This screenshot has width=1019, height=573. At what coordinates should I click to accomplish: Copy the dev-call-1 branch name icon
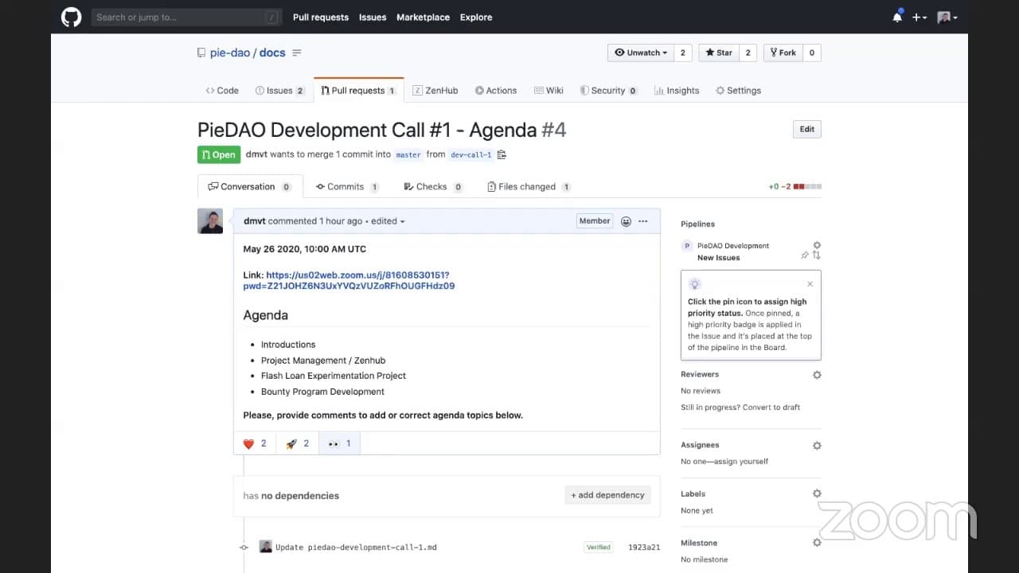coord(502,154)
